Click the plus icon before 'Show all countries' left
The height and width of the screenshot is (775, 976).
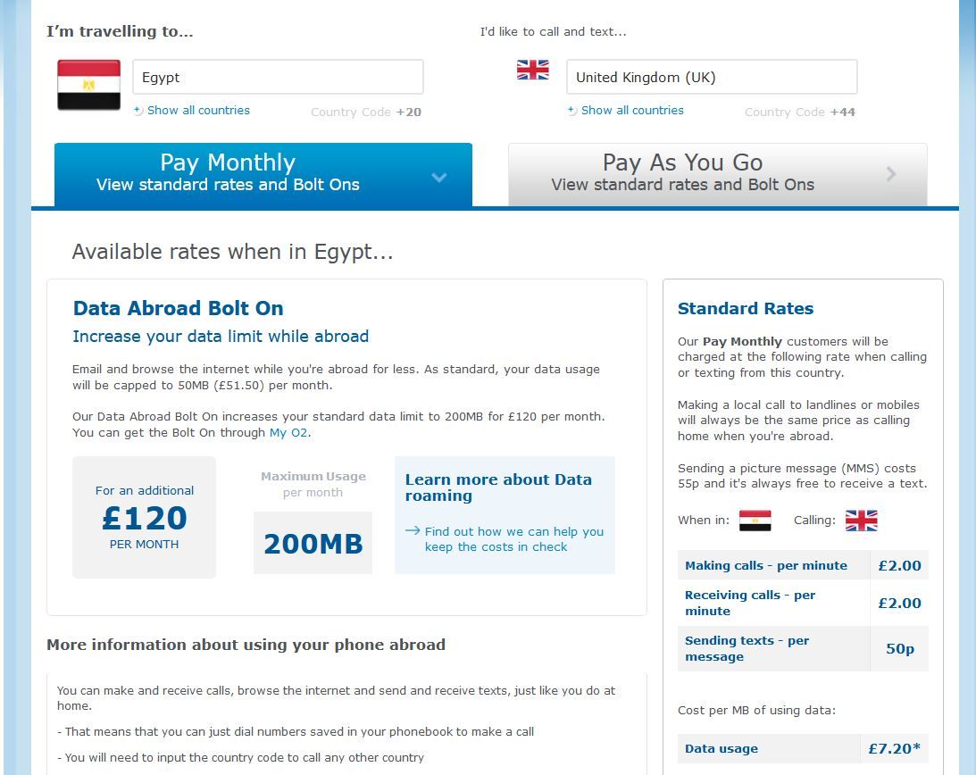[136, 110]
